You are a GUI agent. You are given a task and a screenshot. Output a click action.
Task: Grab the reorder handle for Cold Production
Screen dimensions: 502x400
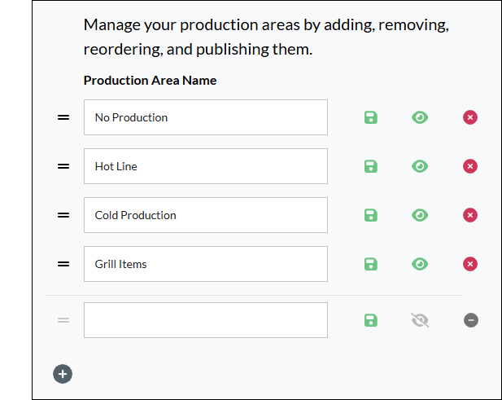pos(63,215)
